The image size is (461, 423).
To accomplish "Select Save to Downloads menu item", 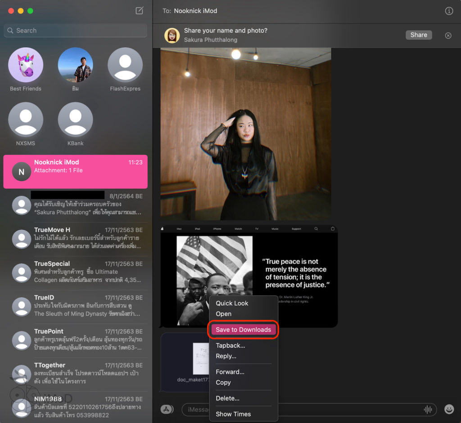I will click(x=243, y=329).
